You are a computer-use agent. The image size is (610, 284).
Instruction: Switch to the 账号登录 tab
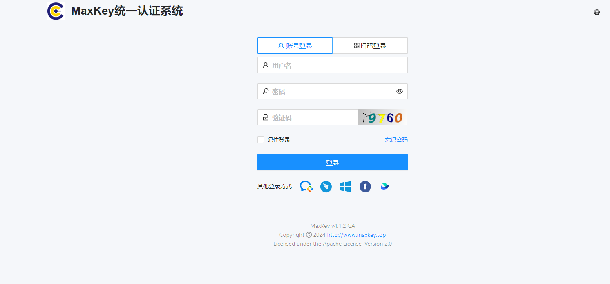point(295,46)
